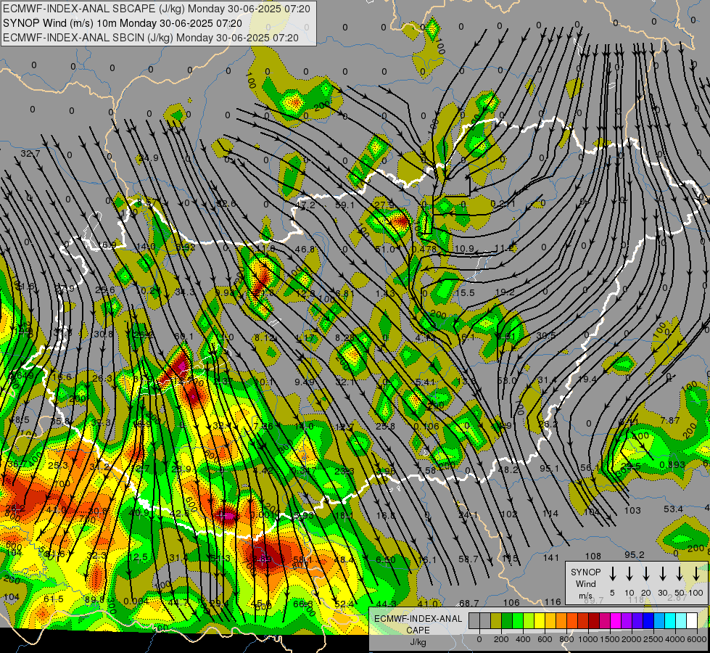This screenshot has width=710, height=653.
Task: Select the SBCAPE title line in header
Action: (x=157, y=9)
